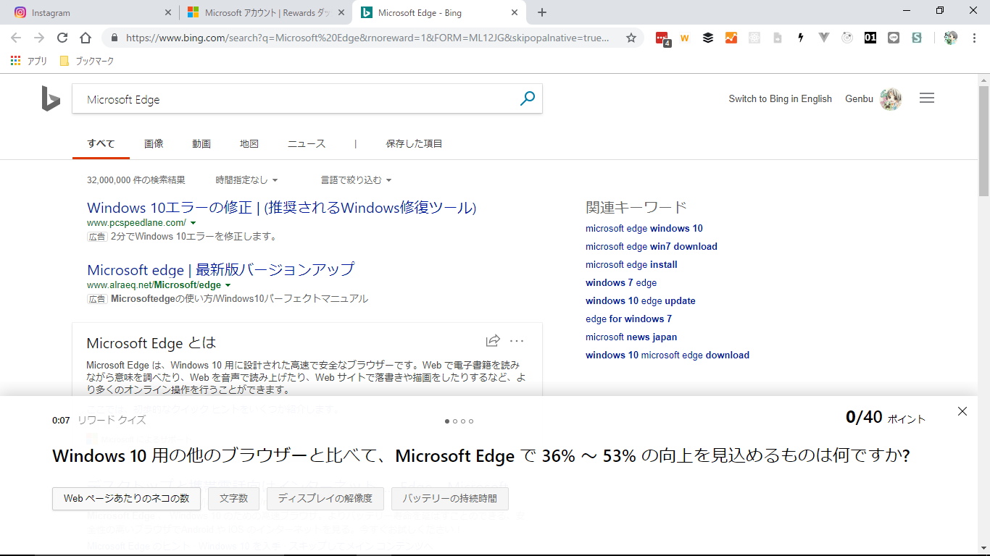Go to browser home page icon
990x556 pixels.
pyautogui.click(x=86, y=38)
